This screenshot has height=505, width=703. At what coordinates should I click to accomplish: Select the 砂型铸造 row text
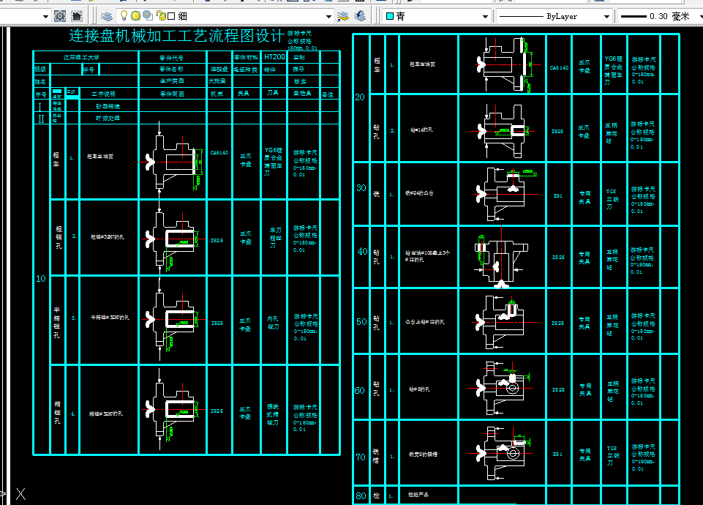(108, 107)
